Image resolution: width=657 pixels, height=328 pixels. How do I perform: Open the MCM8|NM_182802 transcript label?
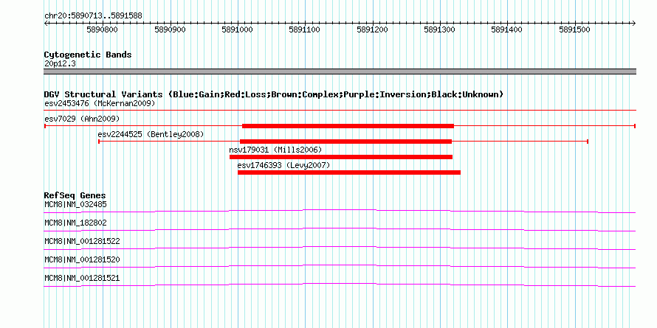click(x=75, y=223)
